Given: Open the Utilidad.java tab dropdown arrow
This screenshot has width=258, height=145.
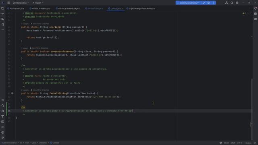Looking at the screenshot, I should click(123, 8).
